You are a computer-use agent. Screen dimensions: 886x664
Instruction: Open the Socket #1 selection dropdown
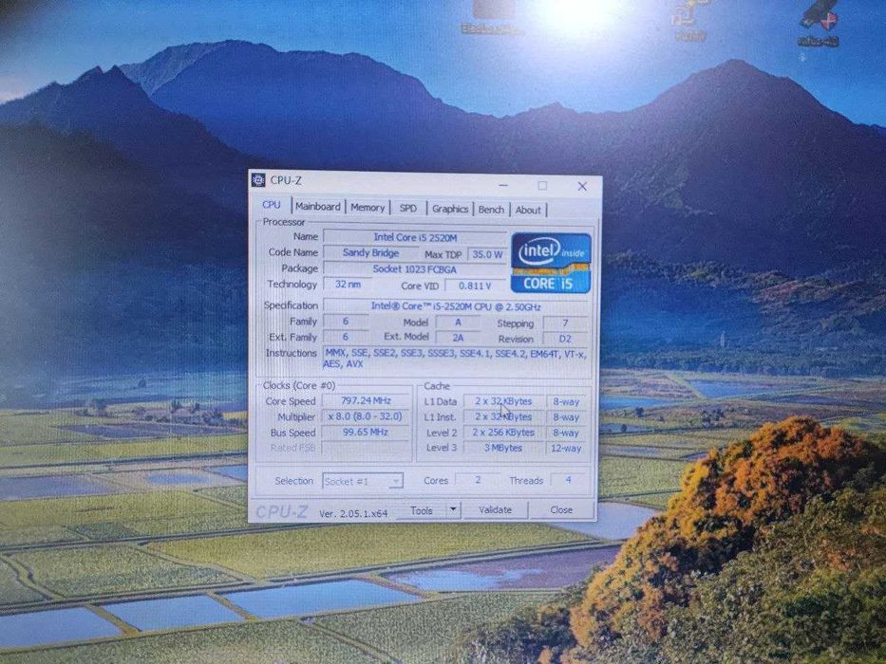pos(362,481)
